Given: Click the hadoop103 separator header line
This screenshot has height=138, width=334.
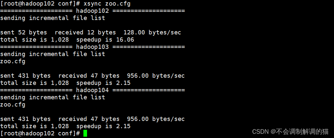Looking at the screenshot, I should coord(92,47).
